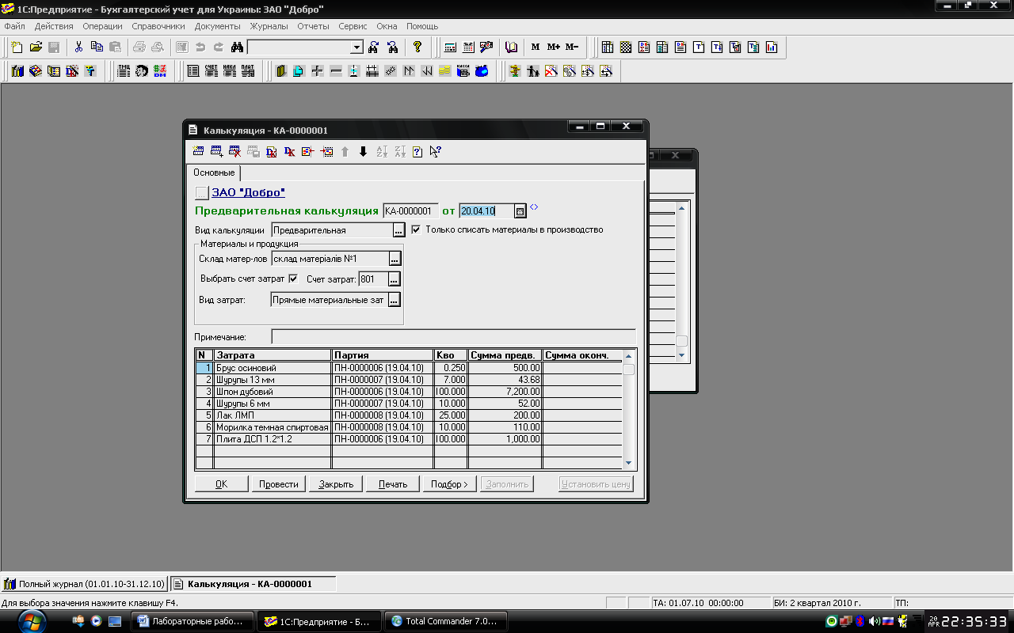Image resolution: width=1014 pixels, height=633 pixels.
Task: Click the СЧЕТ invoice journal icon
Action: [211, 71]
